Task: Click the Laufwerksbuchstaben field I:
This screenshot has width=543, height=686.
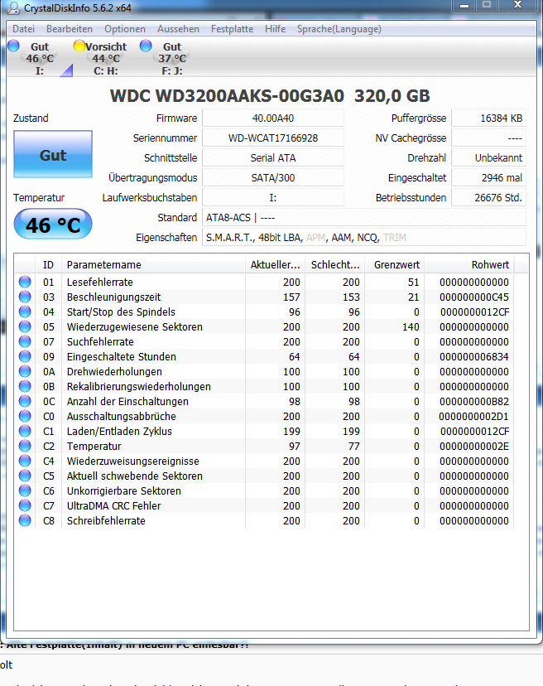Action: point(273,198)
